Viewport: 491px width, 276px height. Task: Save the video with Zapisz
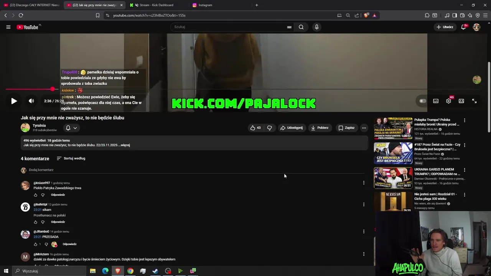click(x=346, y=128)
